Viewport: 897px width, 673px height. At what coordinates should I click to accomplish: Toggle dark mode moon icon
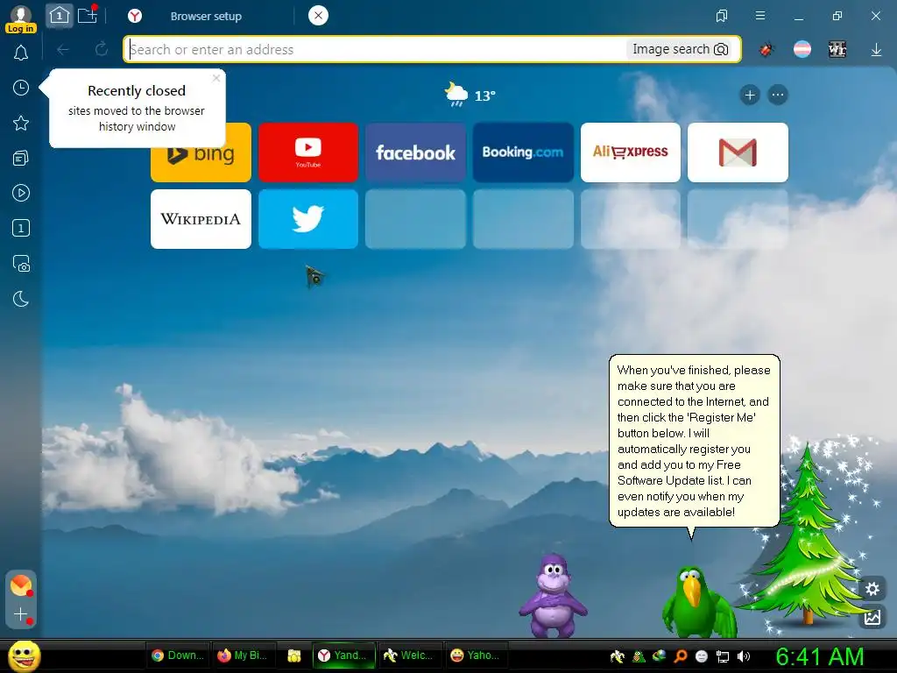pyautogui.click(x=21, y=299)
